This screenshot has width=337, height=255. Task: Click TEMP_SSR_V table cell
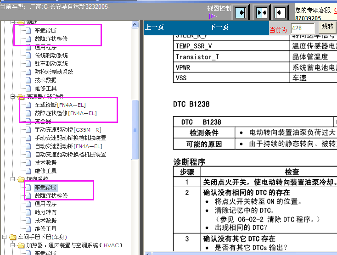point(231,46)
